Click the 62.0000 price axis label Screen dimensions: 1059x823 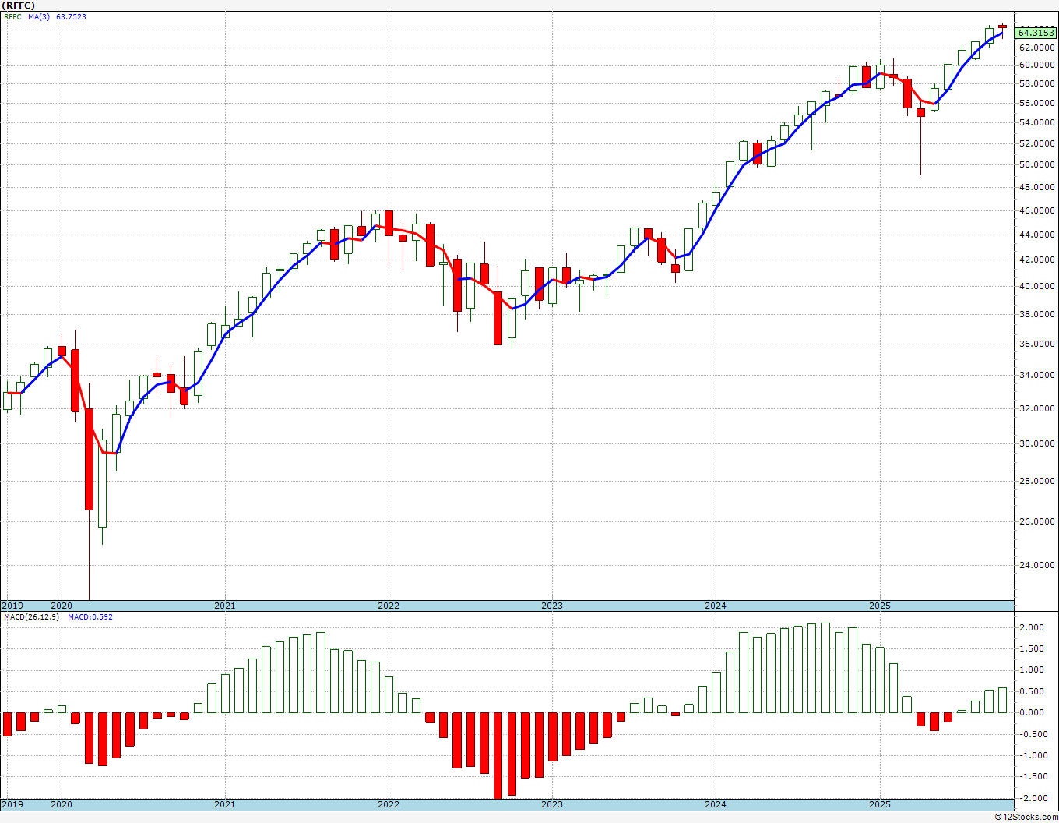coord(1036,48)
